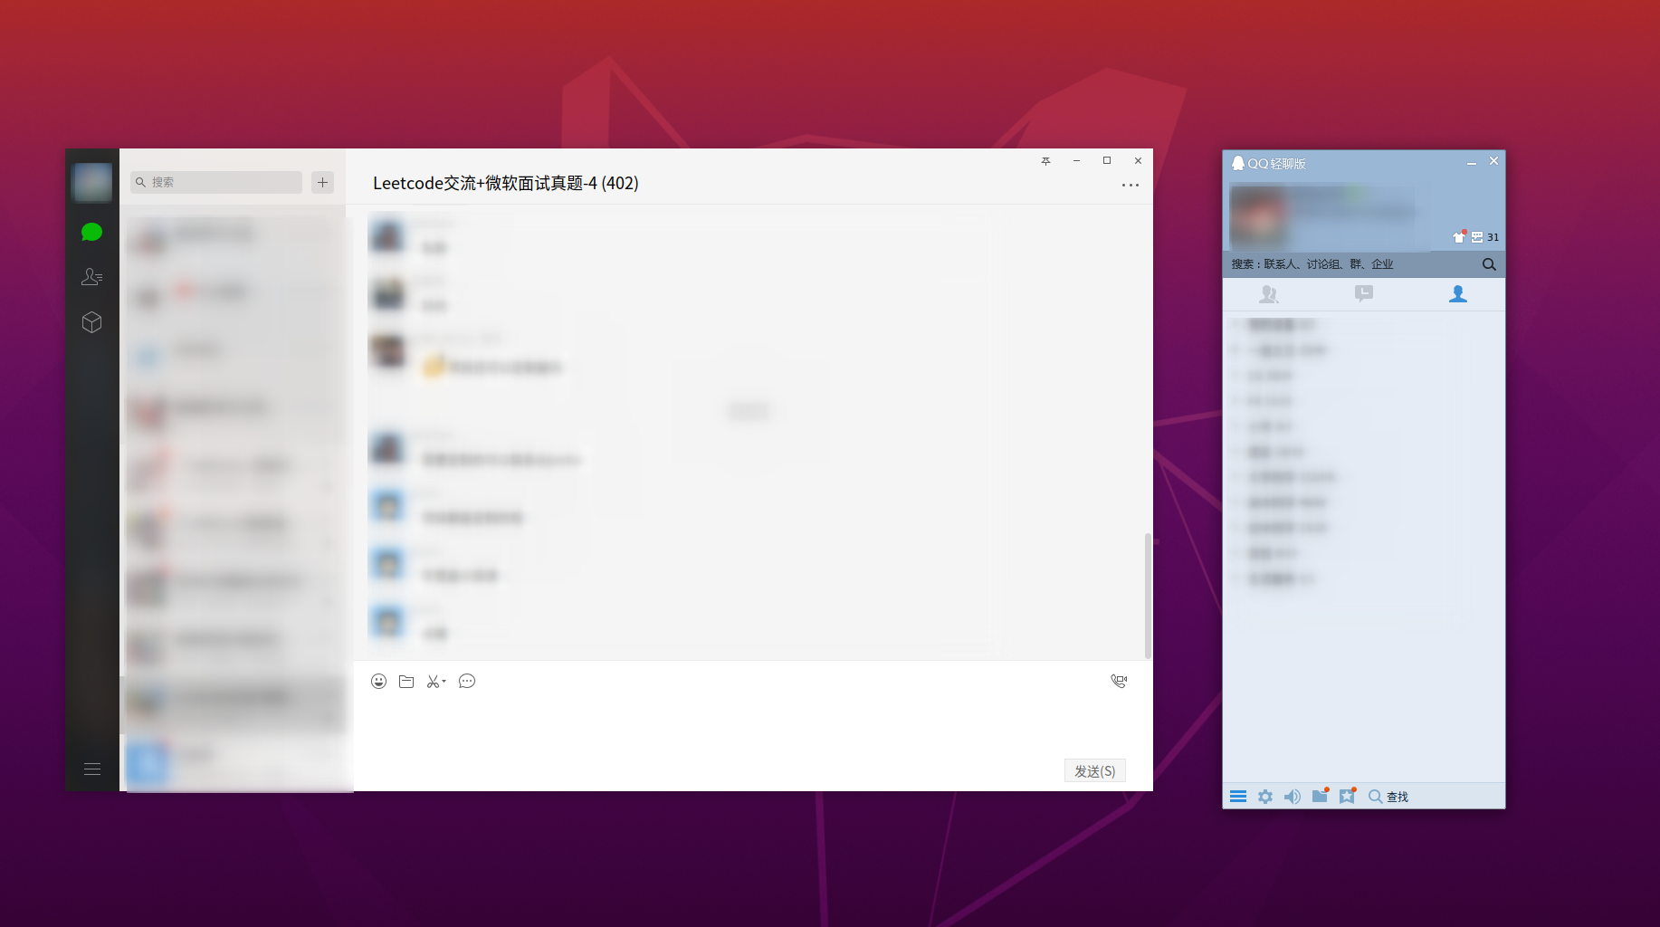The image size is (1660, 927).
Task: Click the QQ search magnifier icon
Action: coord(1489,264)
